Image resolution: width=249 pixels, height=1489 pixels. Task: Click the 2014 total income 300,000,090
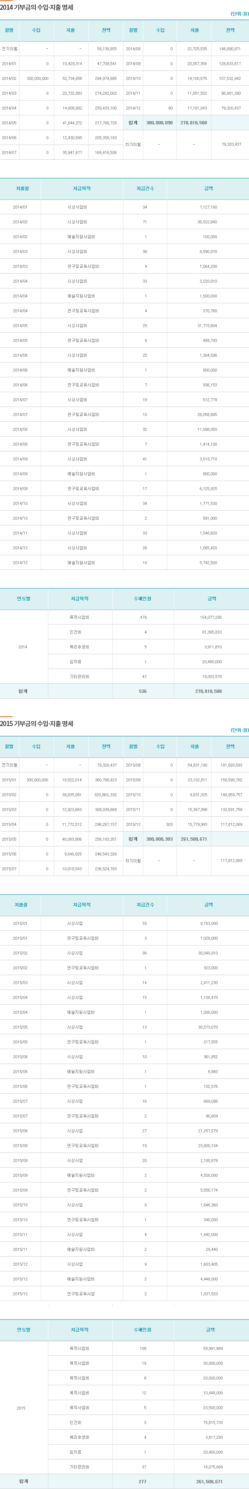[160, 123]
